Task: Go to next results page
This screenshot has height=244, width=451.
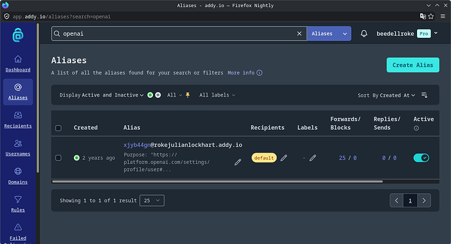Action: click(424, 200)
